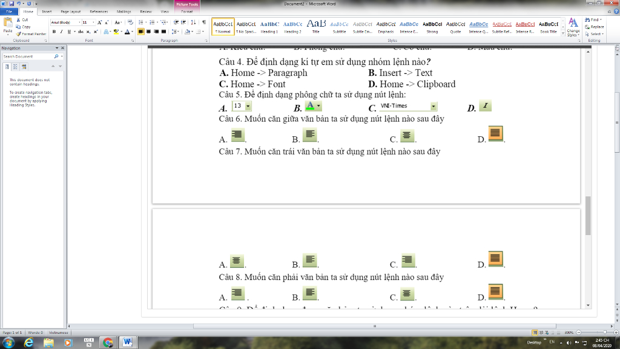Toggle Align Text Left

pos(141,32)
